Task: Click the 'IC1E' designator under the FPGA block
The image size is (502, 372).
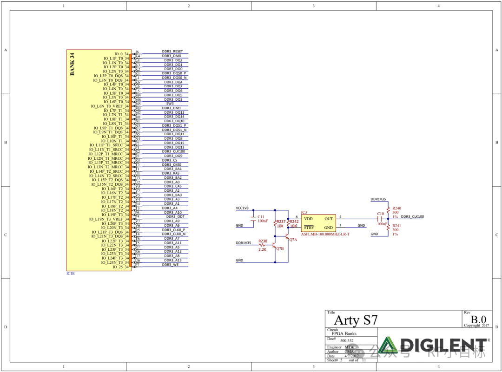Action: [71, 274]
